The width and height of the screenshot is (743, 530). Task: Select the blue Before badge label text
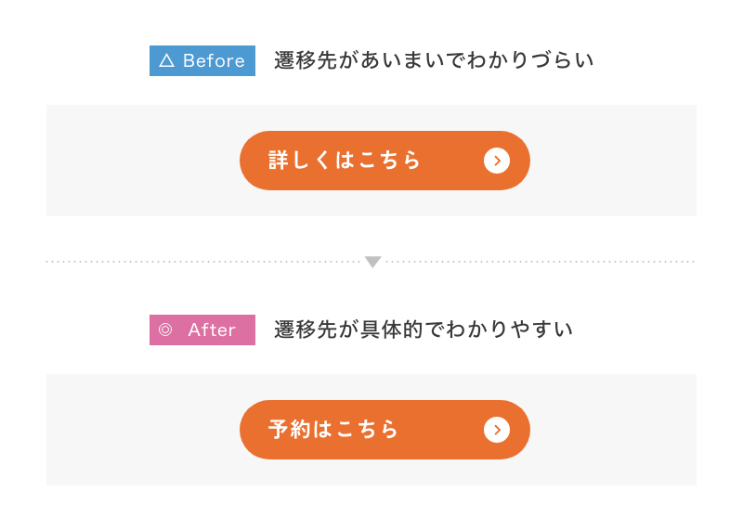pyautogui.click(x=214, y=60)
